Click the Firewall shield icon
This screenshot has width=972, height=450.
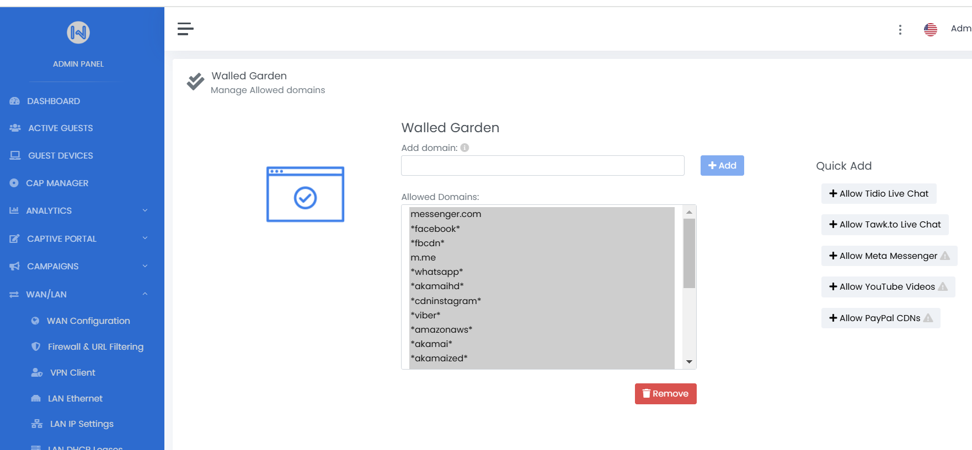tap(36, 346)
